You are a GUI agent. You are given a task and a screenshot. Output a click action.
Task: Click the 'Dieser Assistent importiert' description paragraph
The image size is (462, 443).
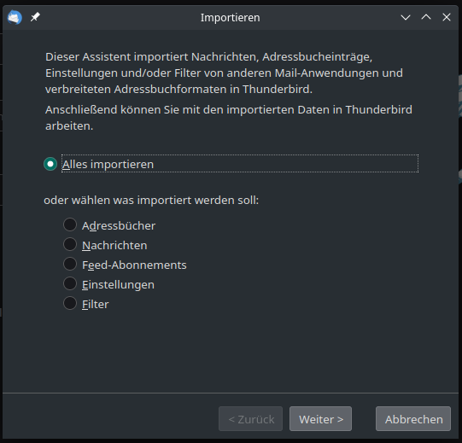[x=224, y=73]
